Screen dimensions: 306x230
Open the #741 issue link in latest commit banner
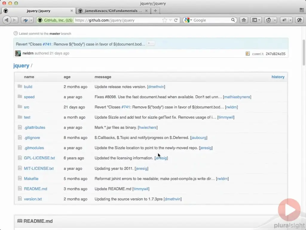click(47, 44)
